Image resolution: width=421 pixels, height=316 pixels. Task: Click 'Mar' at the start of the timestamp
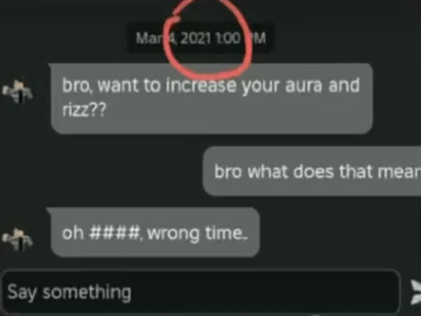coord(150,38)
